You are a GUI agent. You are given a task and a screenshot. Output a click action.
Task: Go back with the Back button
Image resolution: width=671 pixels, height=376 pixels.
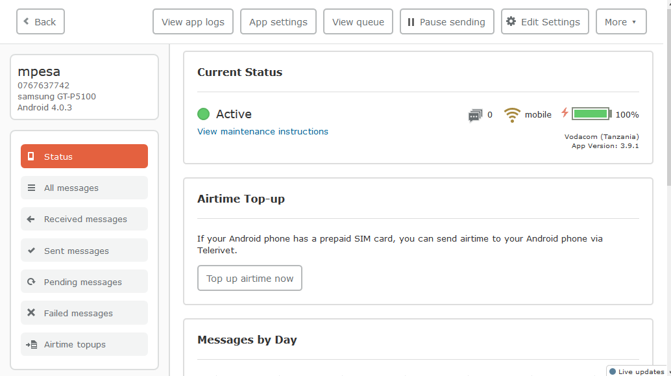[41, 21]
